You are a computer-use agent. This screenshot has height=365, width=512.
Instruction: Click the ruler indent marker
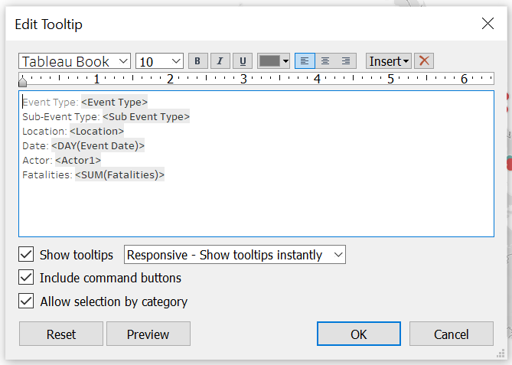click(22, 81)
